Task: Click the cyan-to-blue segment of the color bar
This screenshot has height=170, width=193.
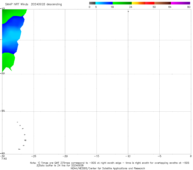Action: point(104,3)
